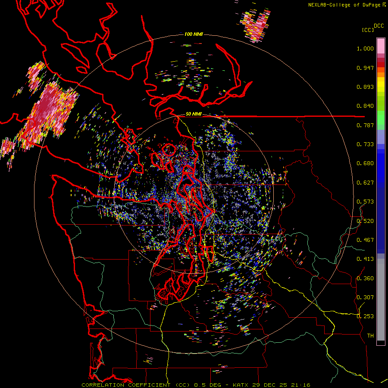Select the 0.840 scale label
The width and height of the screenshot is (388, 388).
point(365,106)
